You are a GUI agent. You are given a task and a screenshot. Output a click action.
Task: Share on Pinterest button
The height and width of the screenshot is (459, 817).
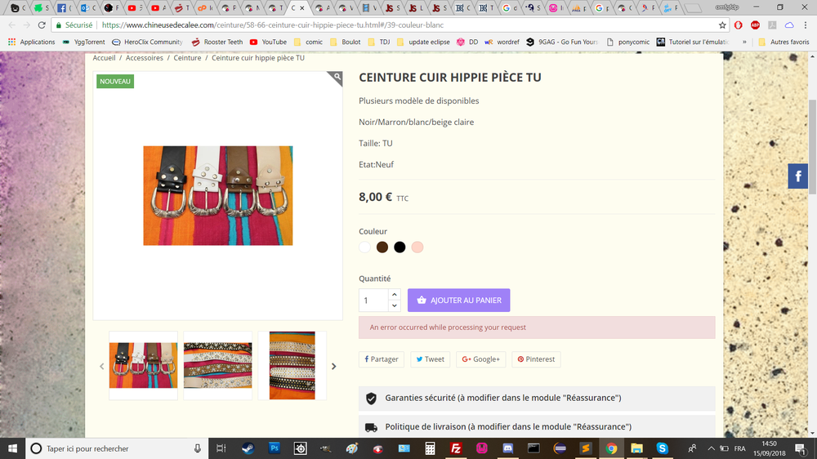(536, 359)
